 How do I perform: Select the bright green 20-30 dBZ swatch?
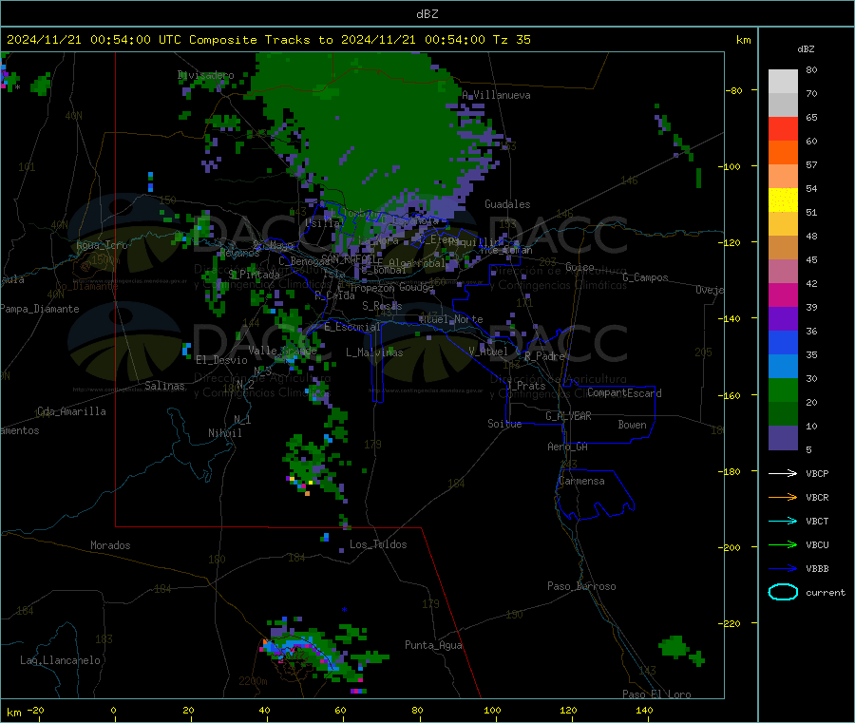(783, 390)
